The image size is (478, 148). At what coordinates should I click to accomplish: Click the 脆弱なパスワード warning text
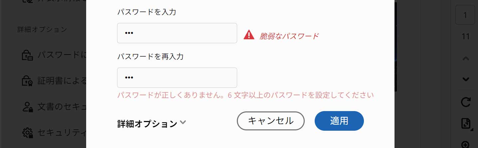coord(289,36)
